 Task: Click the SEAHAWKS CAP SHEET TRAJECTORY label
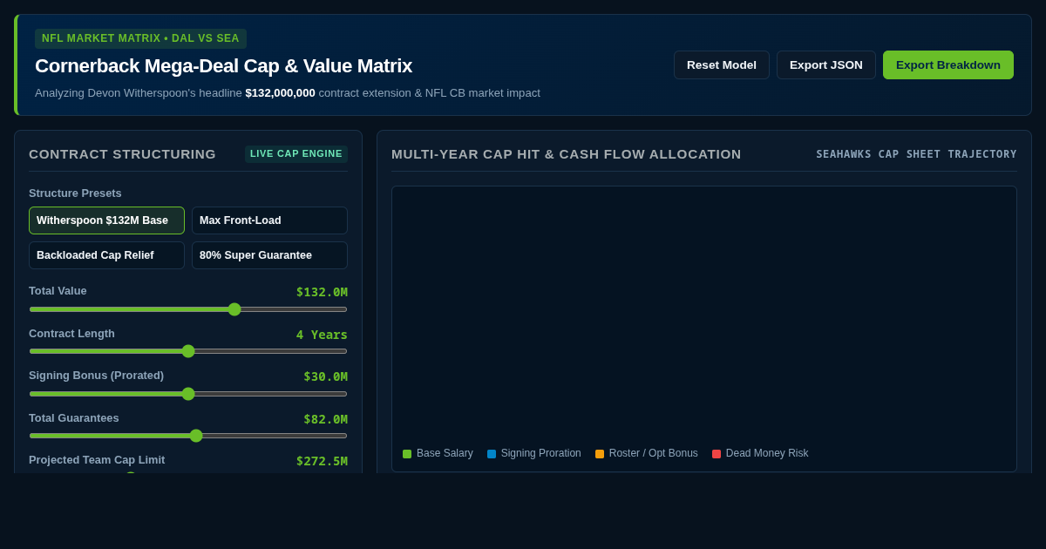pos(916,154)
